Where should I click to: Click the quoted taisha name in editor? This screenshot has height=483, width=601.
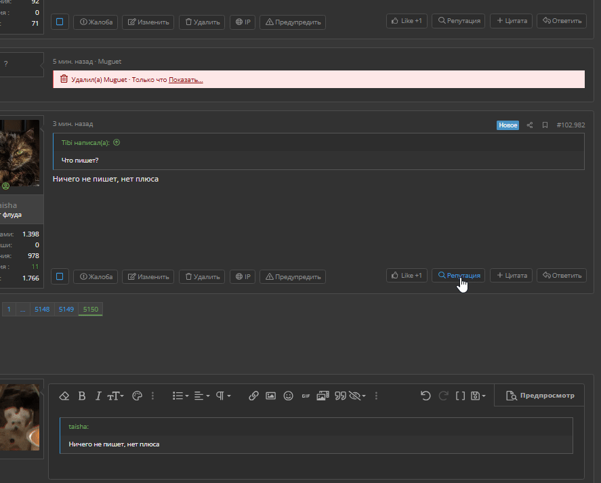[x=79, y=426]
